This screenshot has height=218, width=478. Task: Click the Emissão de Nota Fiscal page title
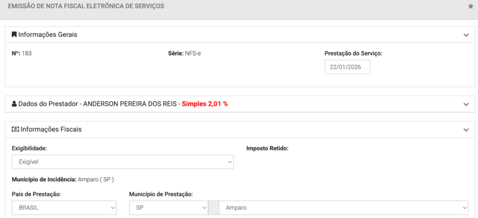(86, 7)
